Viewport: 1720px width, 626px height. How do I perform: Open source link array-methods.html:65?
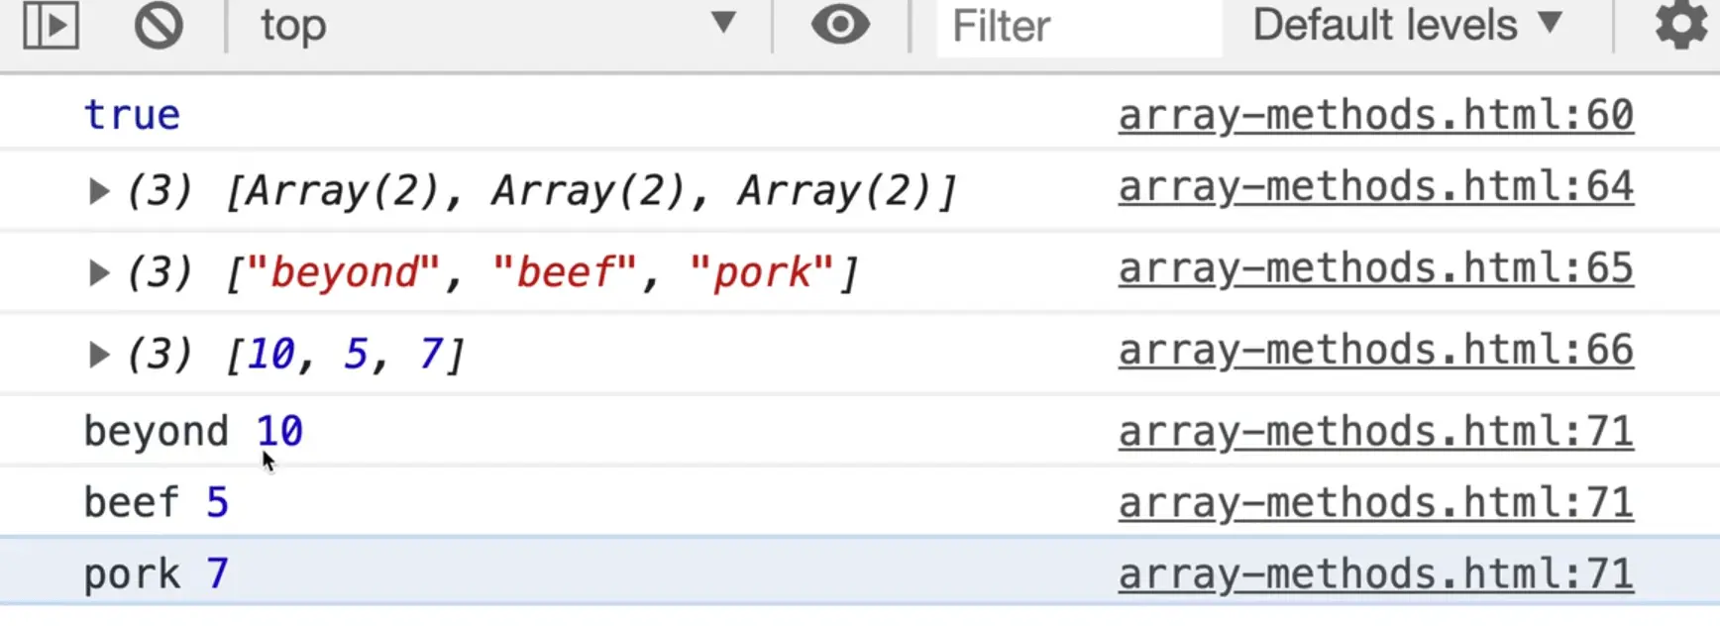pyautogui.click(x=1375, y=268)
